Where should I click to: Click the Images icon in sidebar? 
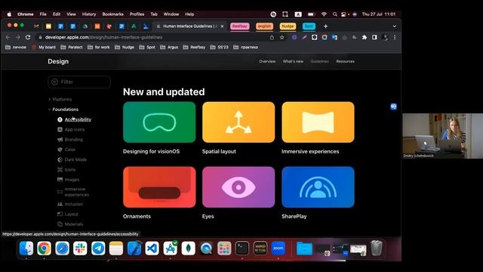[60, 180]
